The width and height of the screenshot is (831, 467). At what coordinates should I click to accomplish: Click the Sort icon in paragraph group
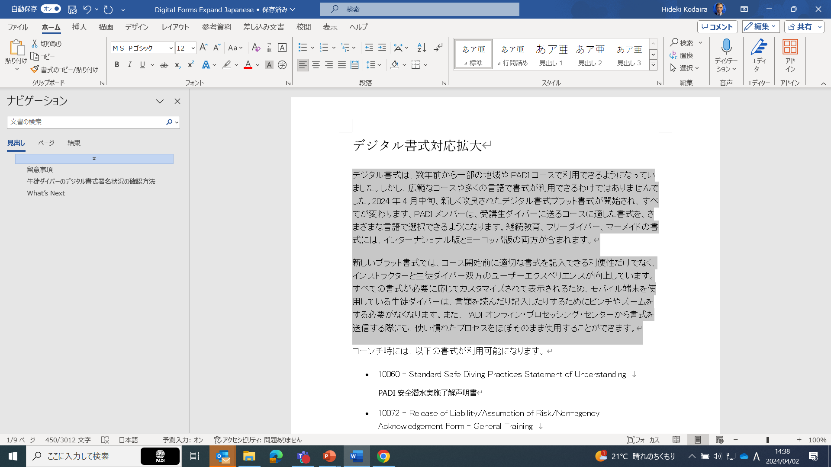(422, 48)
